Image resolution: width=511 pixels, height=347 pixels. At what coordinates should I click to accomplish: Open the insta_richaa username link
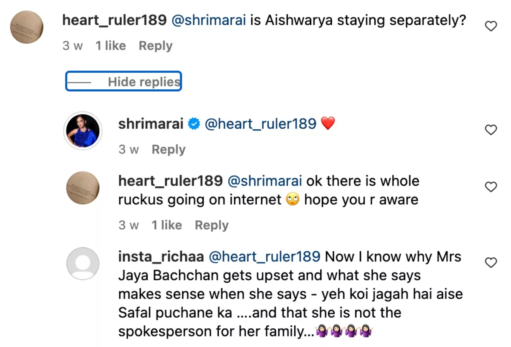161,257
